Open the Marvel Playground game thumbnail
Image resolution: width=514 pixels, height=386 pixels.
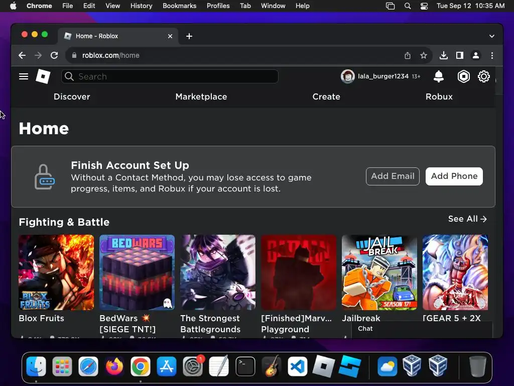pos(299,272)
